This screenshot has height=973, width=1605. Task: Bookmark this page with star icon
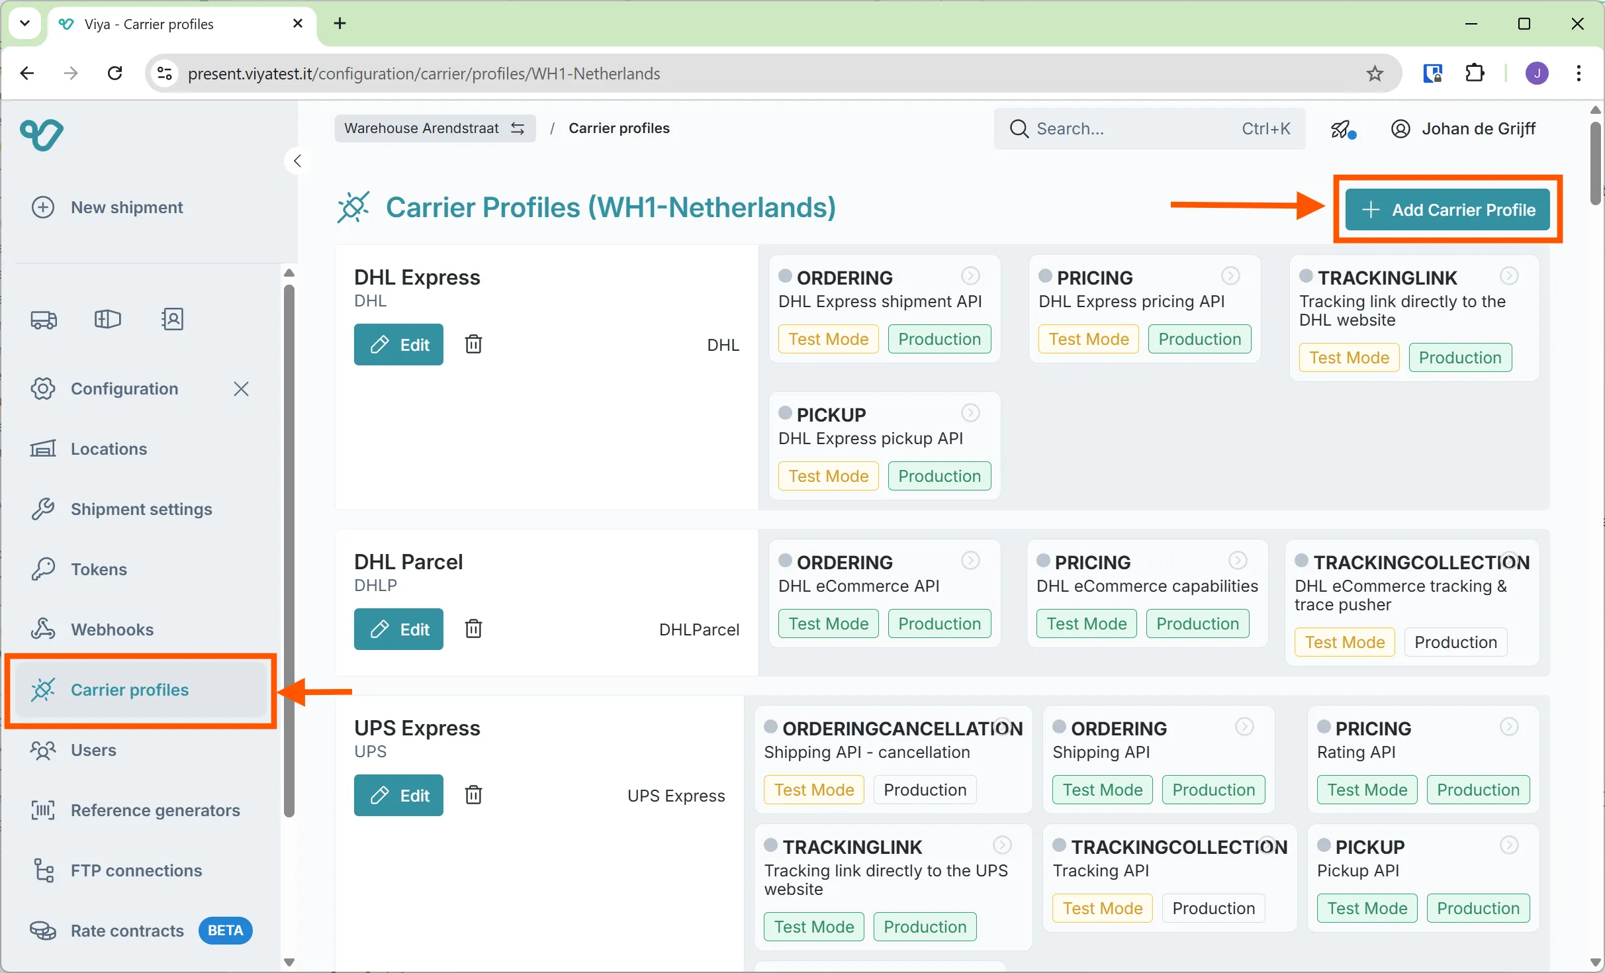(1375, 73)
